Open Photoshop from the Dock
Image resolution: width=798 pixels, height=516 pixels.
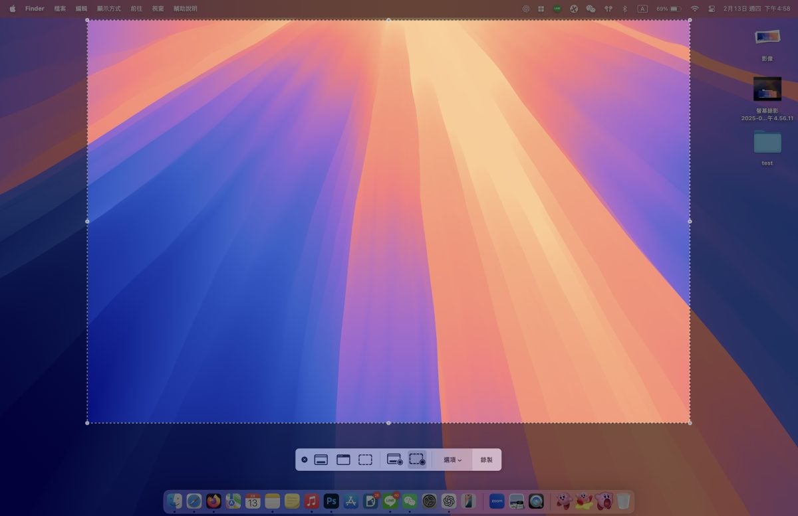pos(331,501)
